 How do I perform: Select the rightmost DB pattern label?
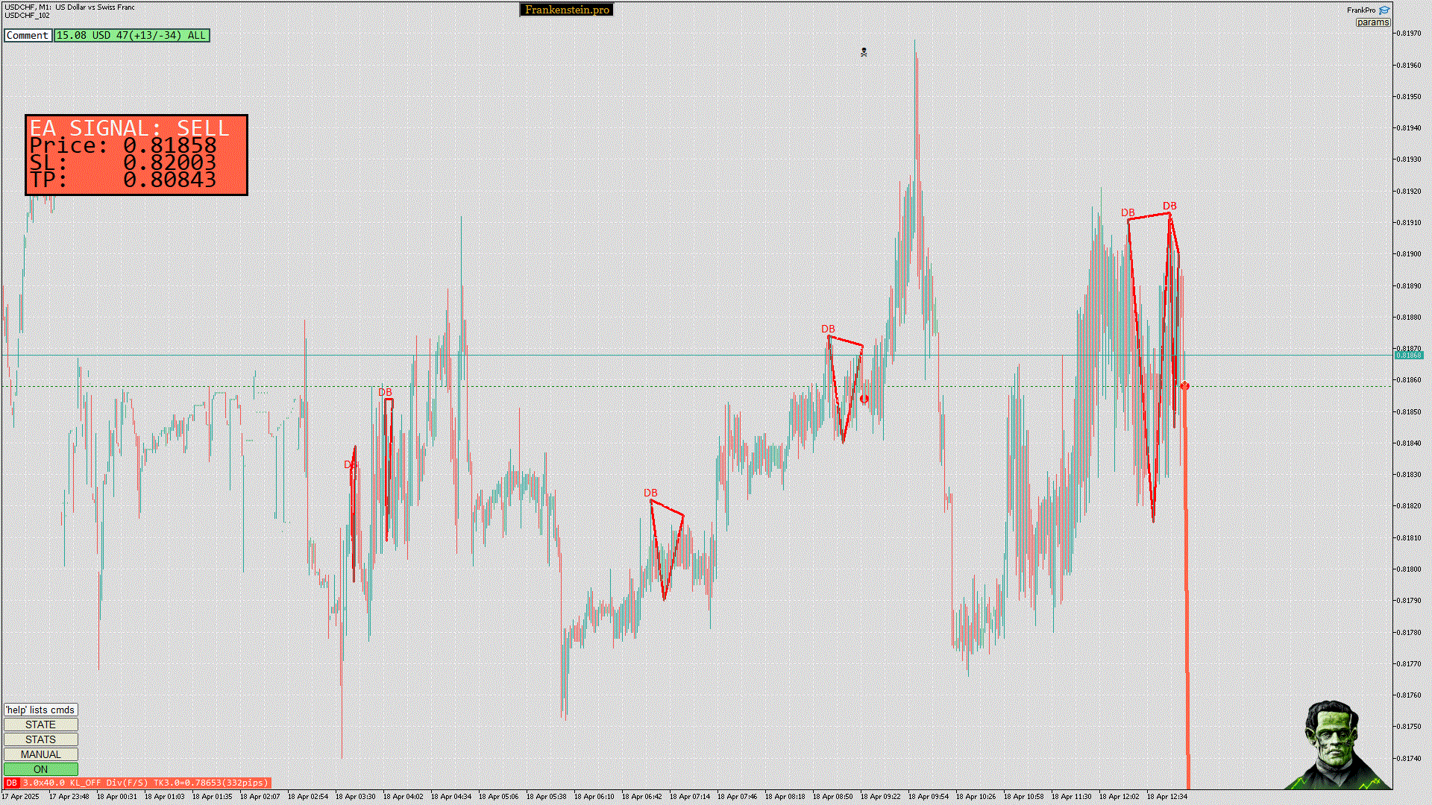click(1169, 206)
